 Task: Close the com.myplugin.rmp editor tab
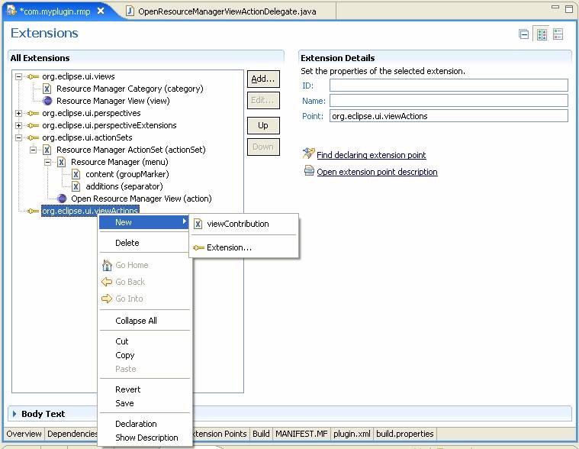[x=101, y=11]
